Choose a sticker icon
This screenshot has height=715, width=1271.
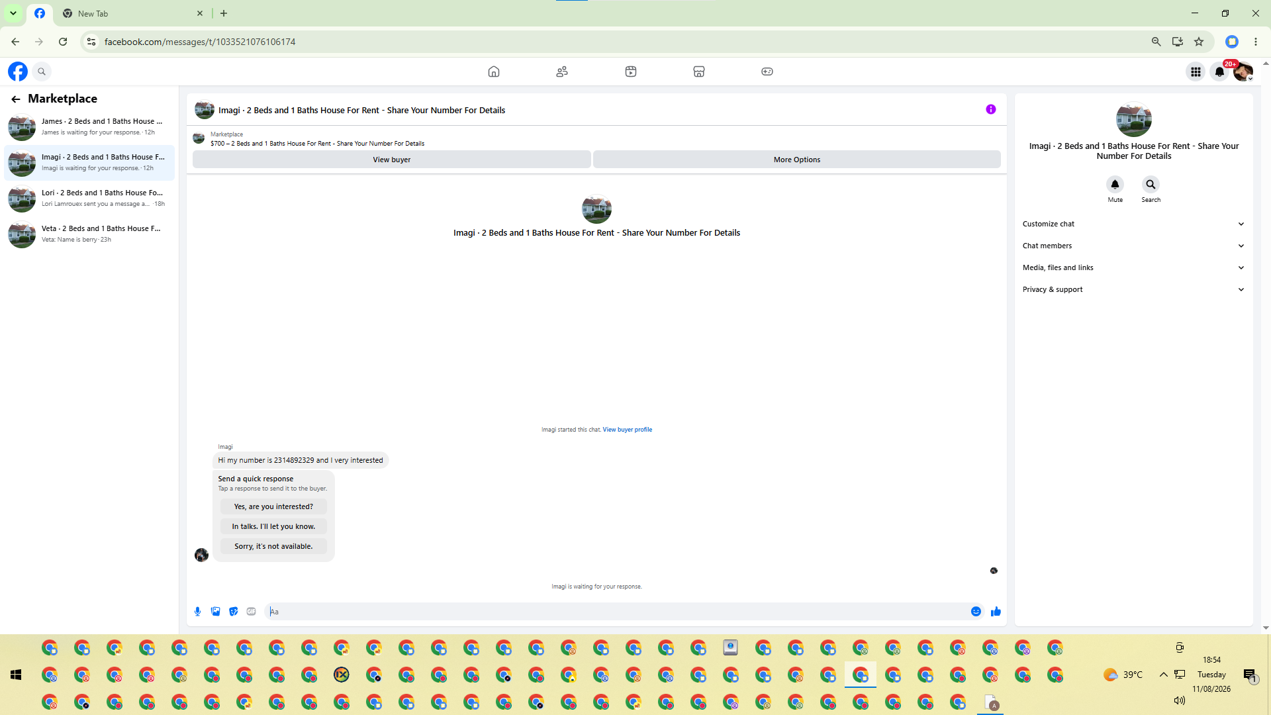point(233,612)
